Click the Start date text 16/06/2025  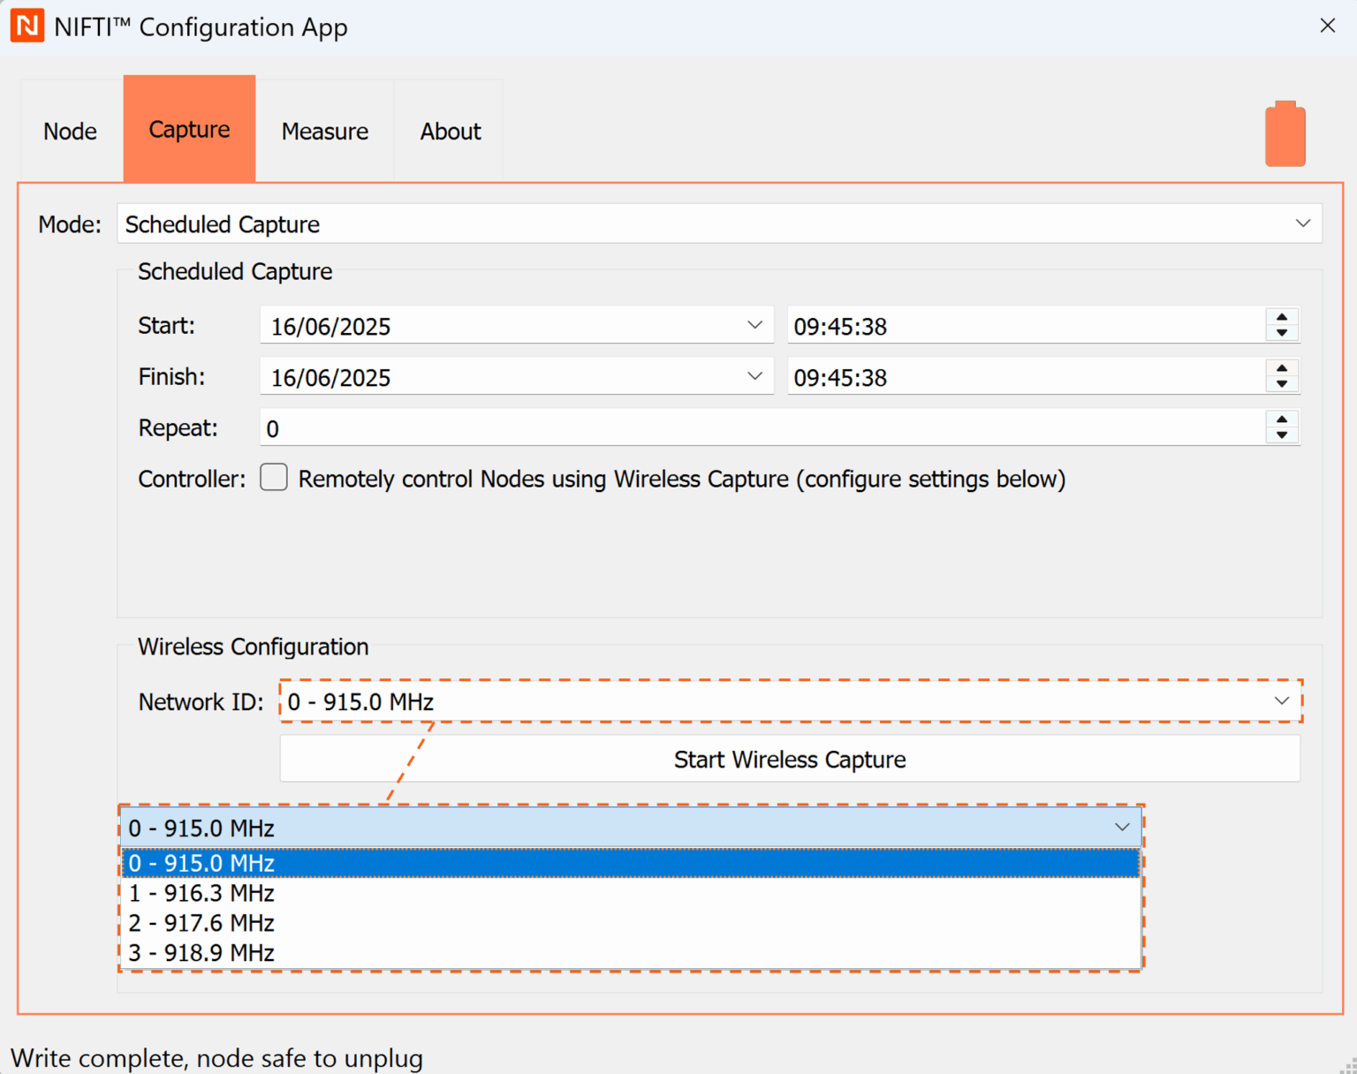[330, 327]
